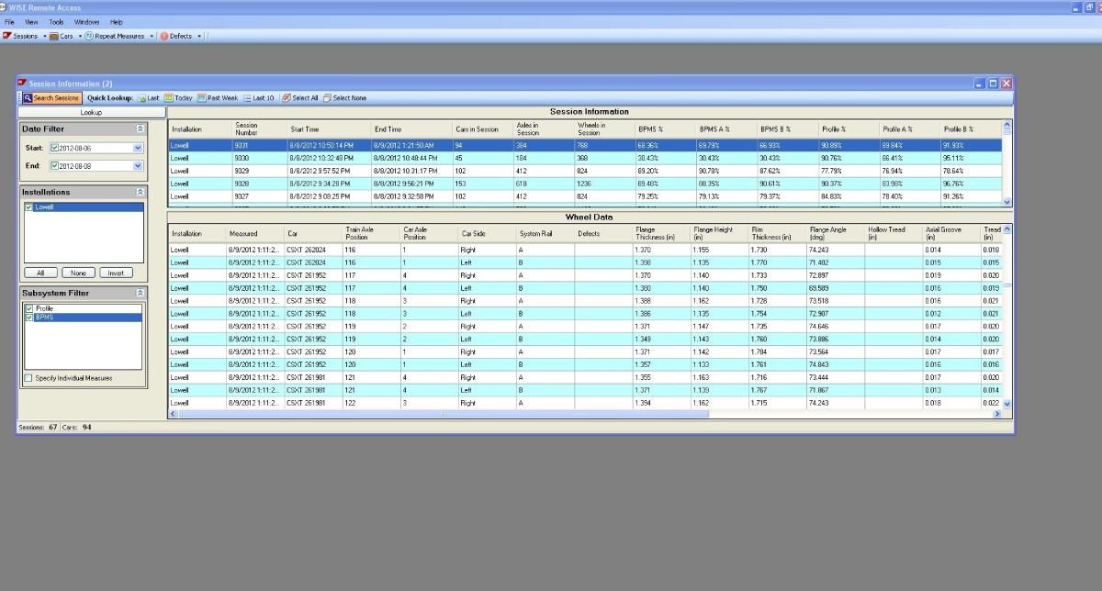Open the File menu
1102x591 pixels.
9,21
